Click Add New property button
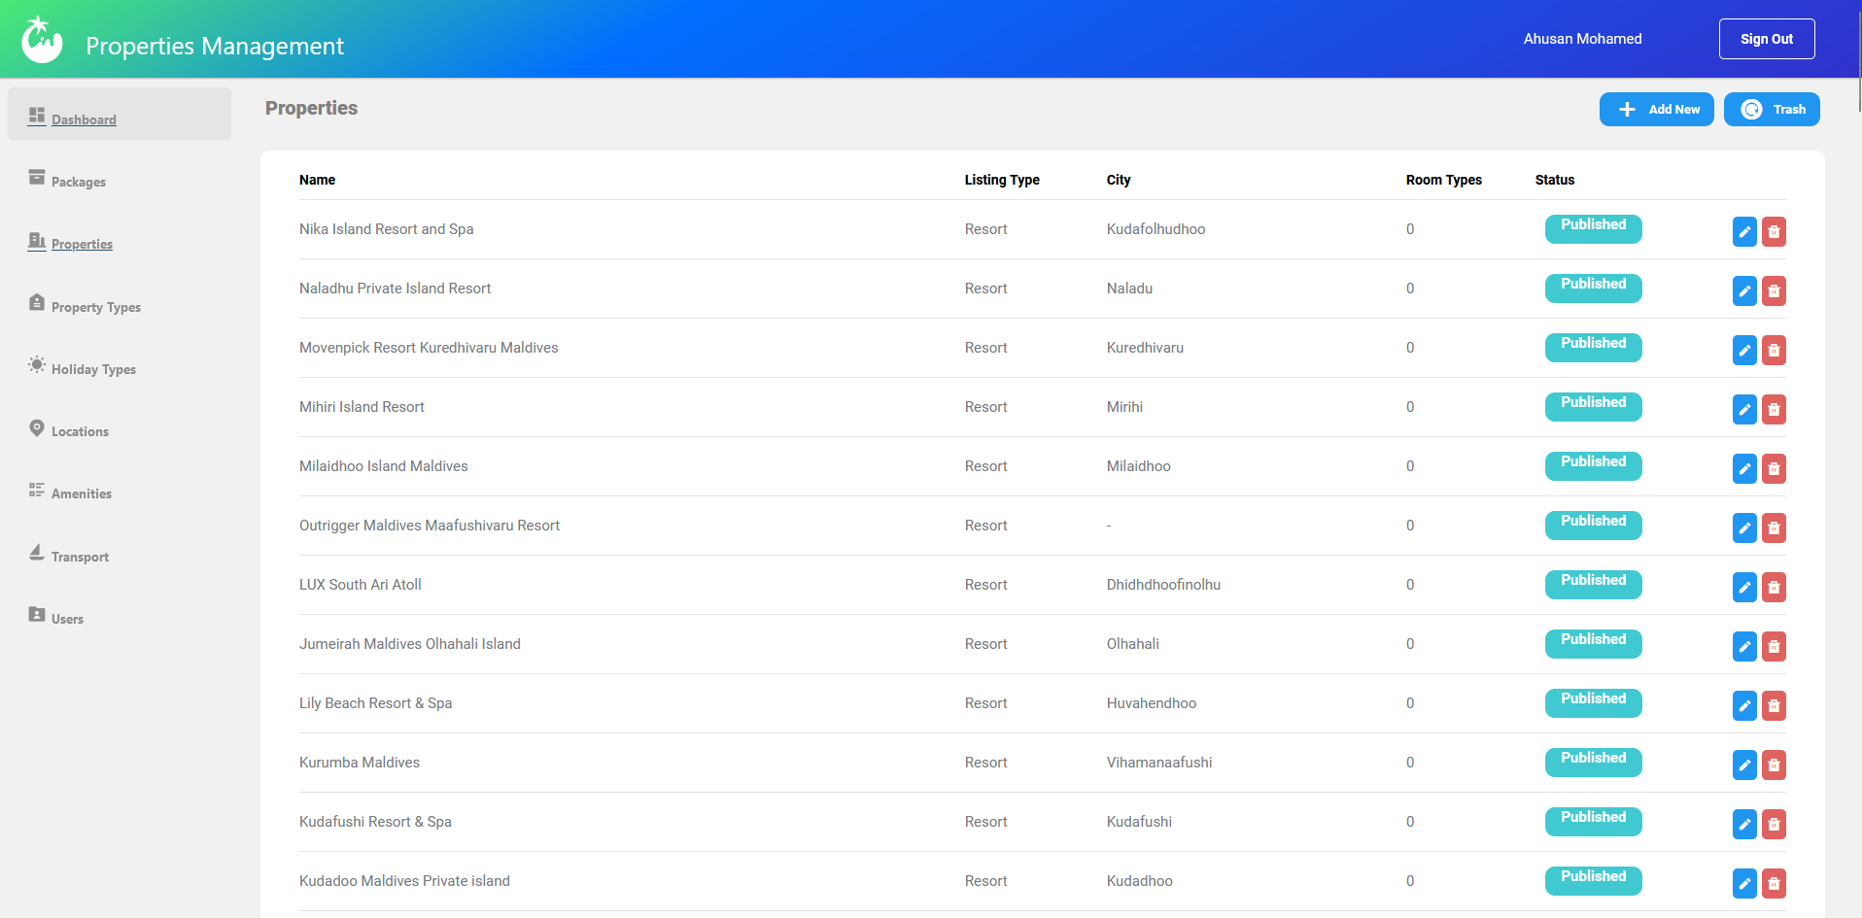1862x918 pixels. click(1657, 110)
